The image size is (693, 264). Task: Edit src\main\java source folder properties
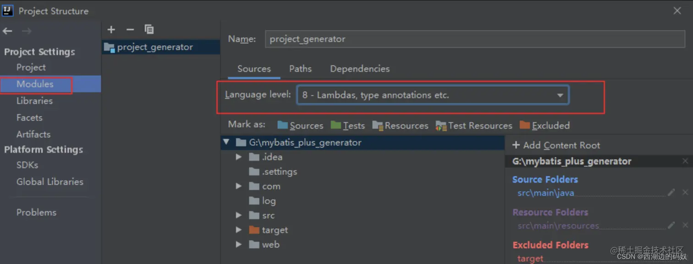point(671,192)
